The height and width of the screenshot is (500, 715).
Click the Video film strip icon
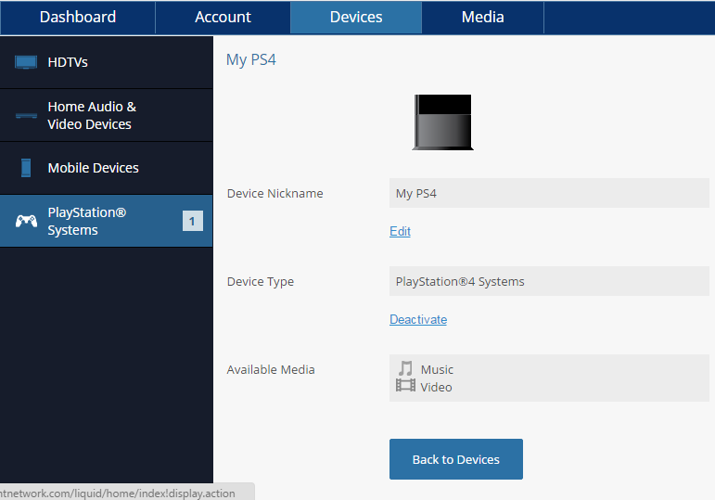coord(405,386)
